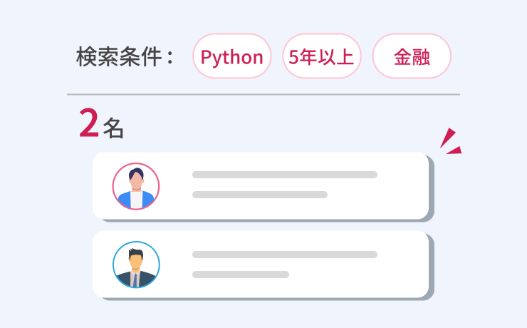Open the blue-jacket candidate avatar
Image resolution: width=527 pixels, height=328 pixels.
pyautogui.click(x=136, y=187)
